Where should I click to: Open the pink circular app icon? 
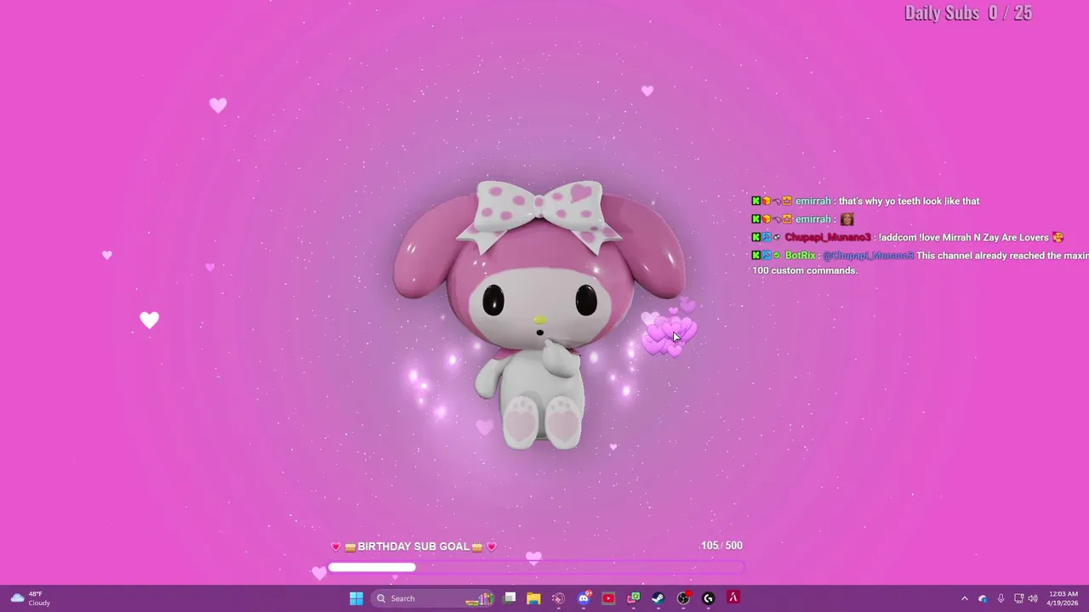(558, 598)
